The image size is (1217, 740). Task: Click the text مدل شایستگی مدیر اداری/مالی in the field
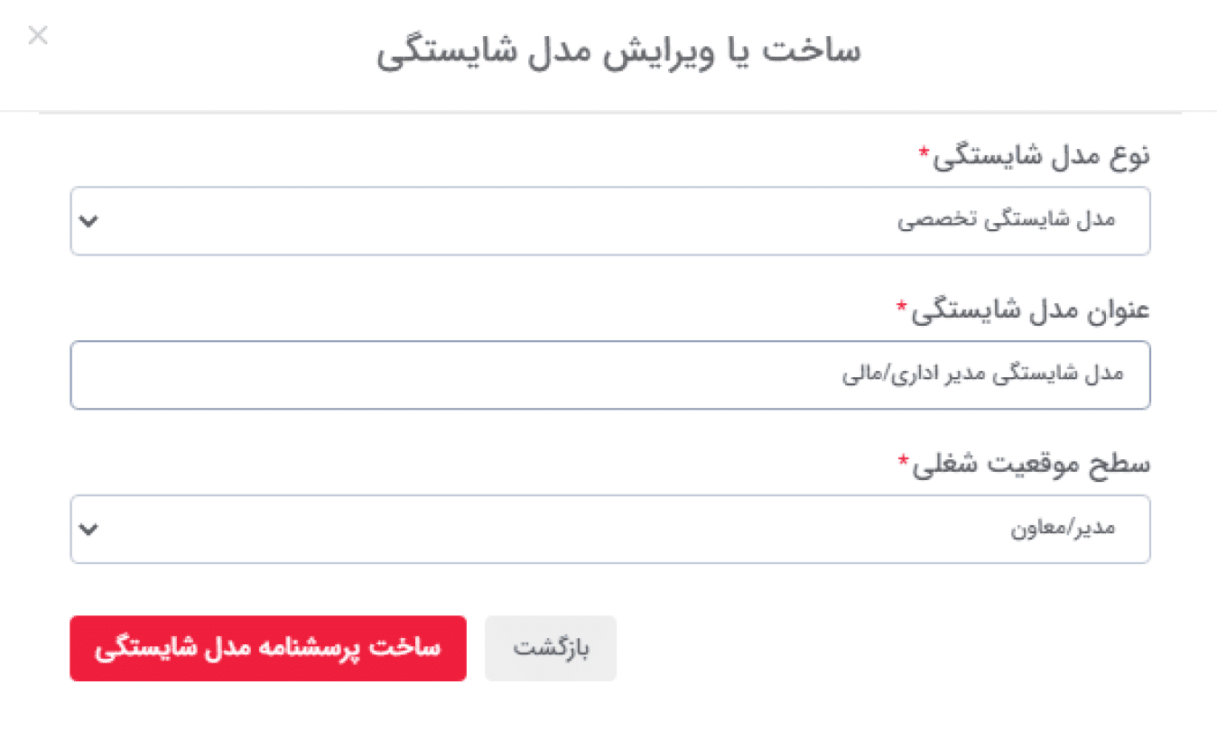tap(983, 375)
